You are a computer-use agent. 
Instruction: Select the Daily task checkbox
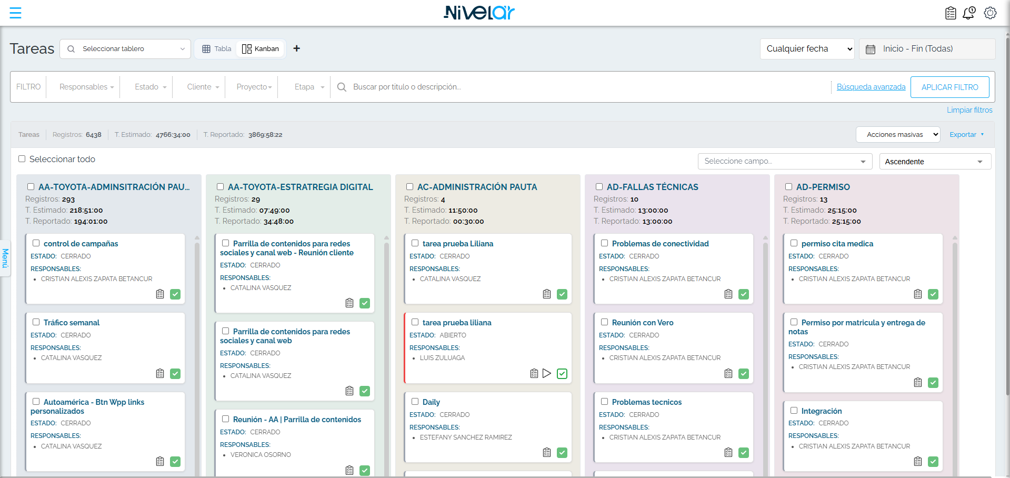coord(415,402)
